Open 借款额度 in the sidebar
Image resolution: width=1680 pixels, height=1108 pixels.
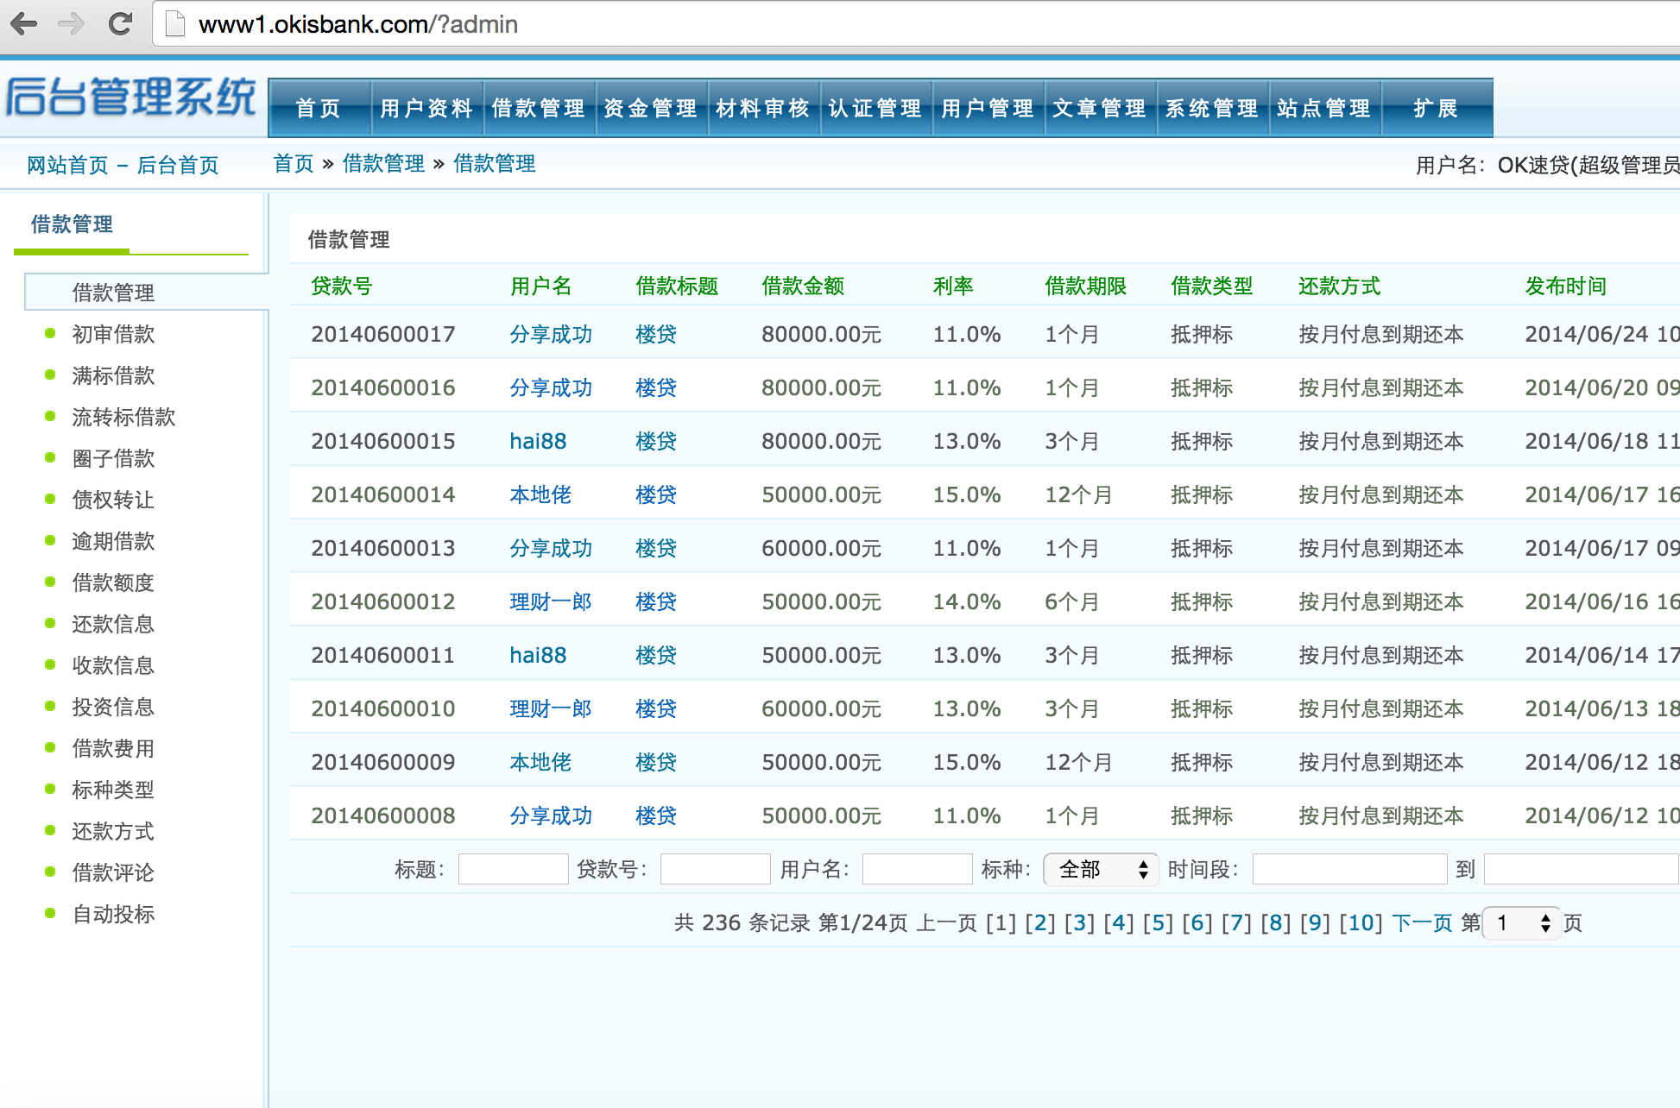coord(113,582)
